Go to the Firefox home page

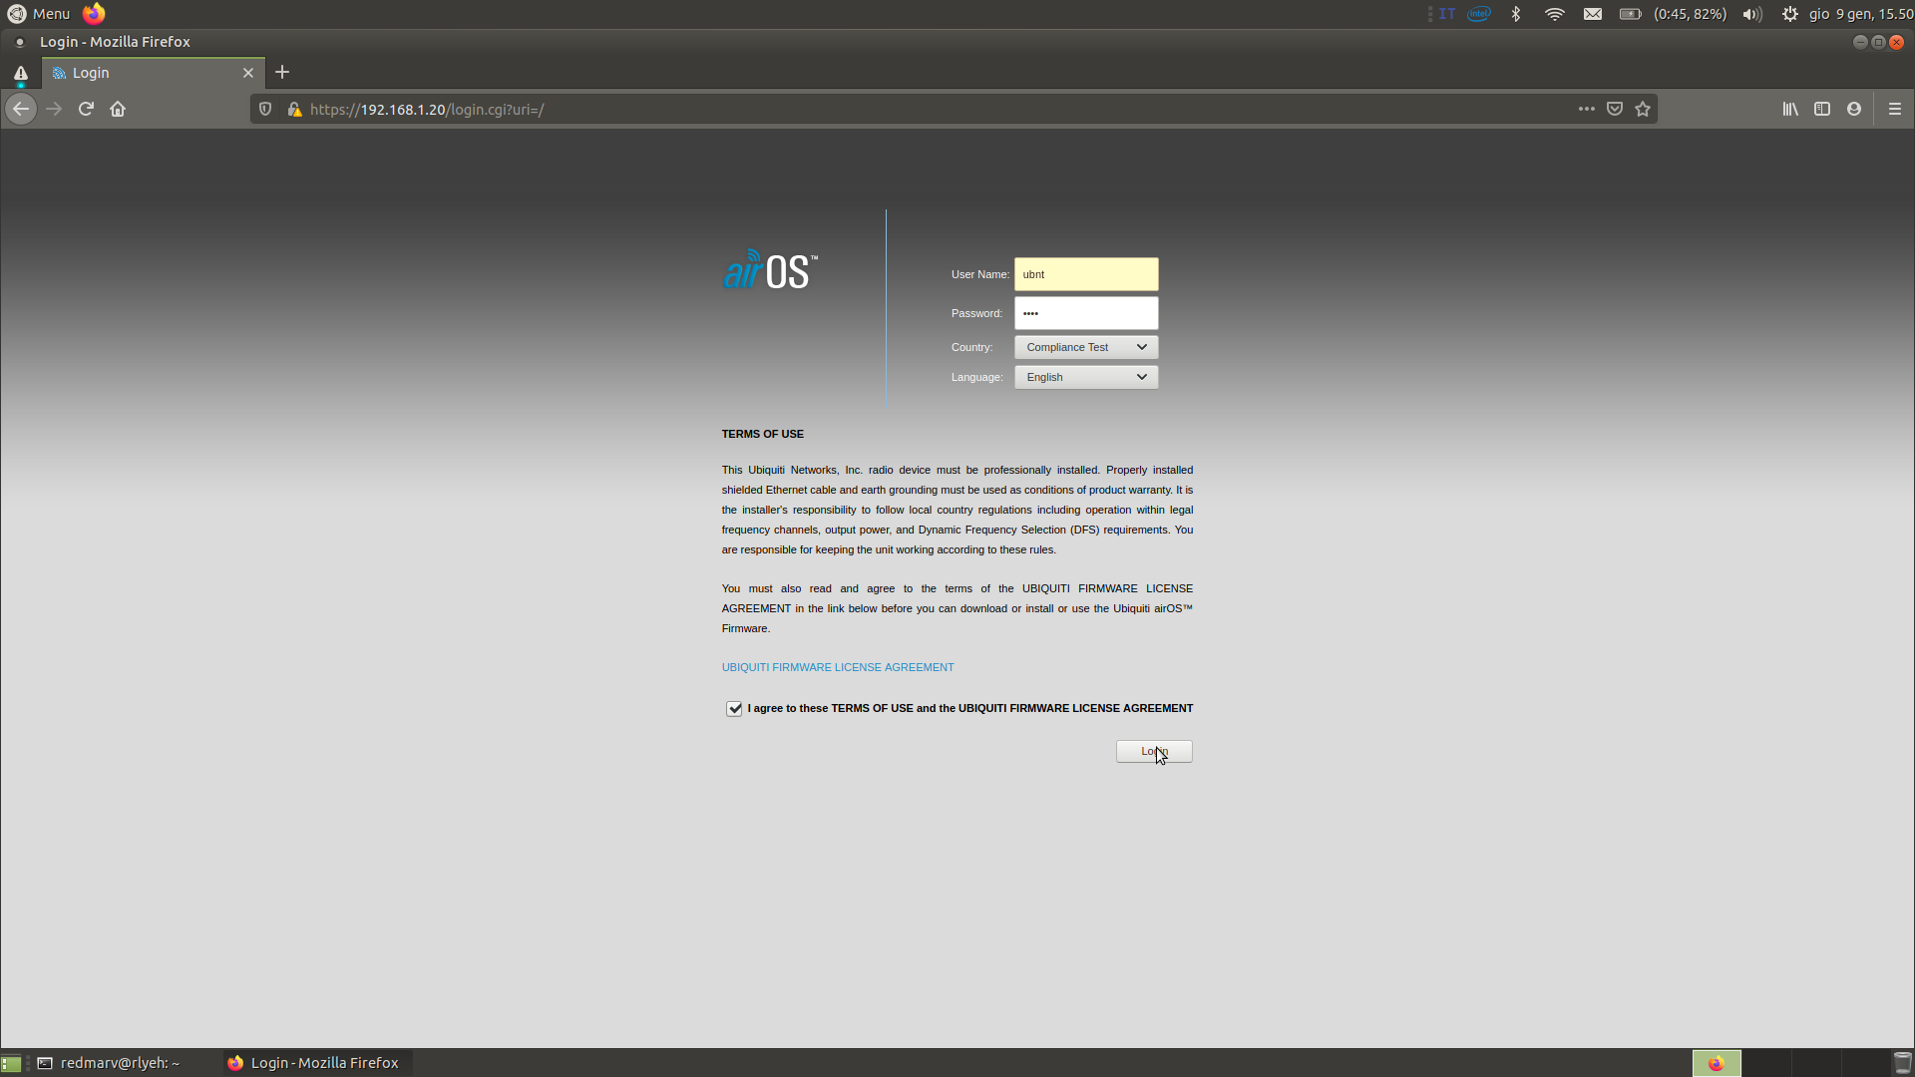point(118,109)
